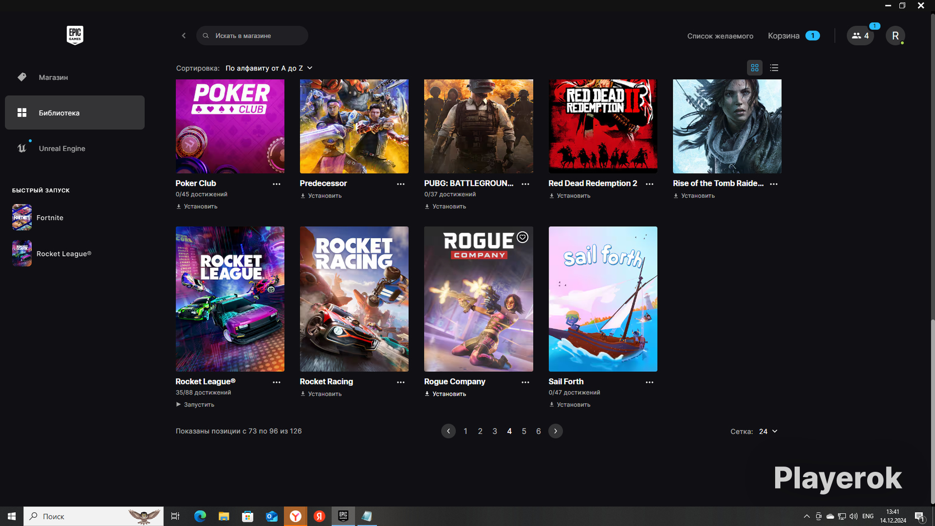Open Rocket League three-dot options menu
Image resolution: width=935 pixels, height=526 pixels.
tap(277, 382)
